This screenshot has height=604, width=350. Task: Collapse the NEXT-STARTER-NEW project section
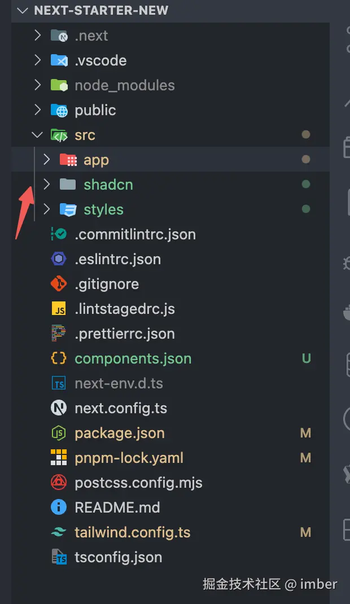point(23,11)
